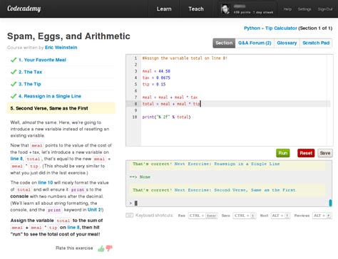The width and height of the screenshot is (338, 259).
Task: Click the Sign Out link
Action: point(325,9)
